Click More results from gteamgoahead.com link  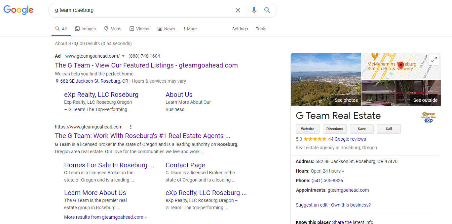[105, 217]
